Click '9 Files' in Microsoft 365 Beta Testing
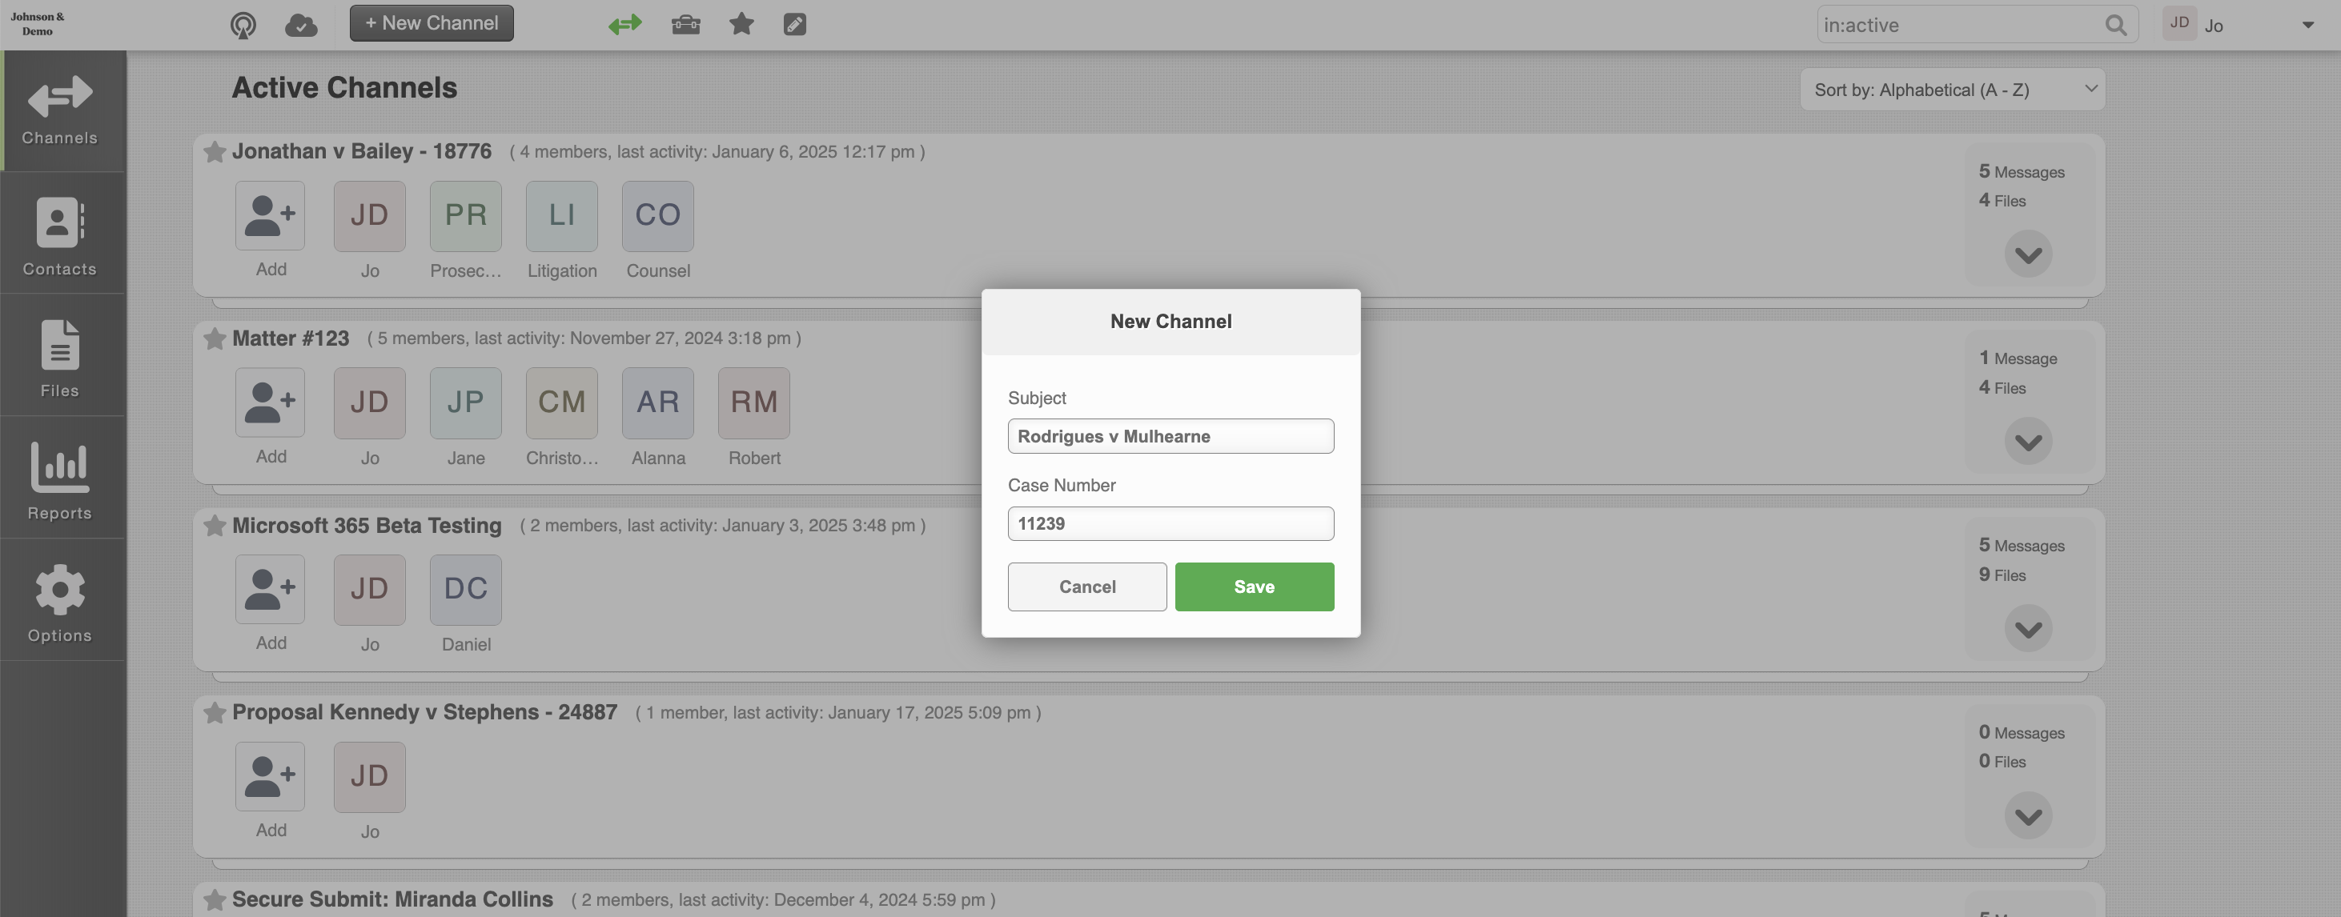 [2002, 575]
